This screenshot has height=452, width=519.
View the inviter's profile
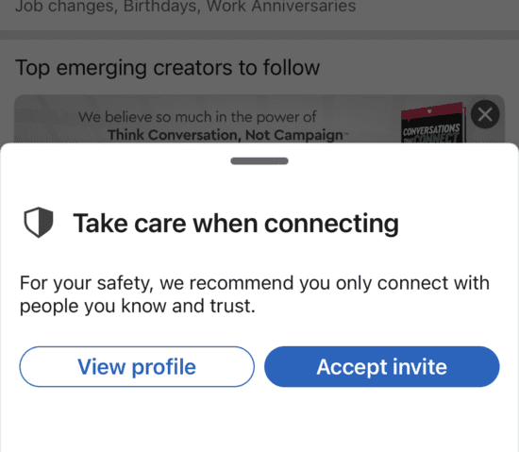137,367
